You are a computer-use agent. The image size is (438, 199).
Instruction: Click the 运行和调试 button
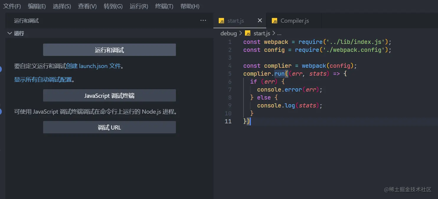(109, 50)
